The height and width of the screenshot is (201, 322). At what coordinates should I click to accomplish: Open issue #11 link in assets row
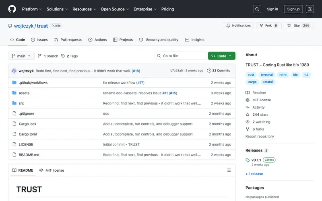[165, 93]
